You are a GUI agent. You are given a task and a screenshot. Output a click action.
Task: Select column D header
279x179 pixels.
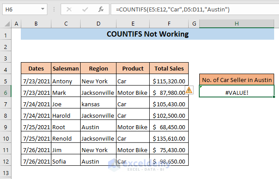[x=98, y=23]
